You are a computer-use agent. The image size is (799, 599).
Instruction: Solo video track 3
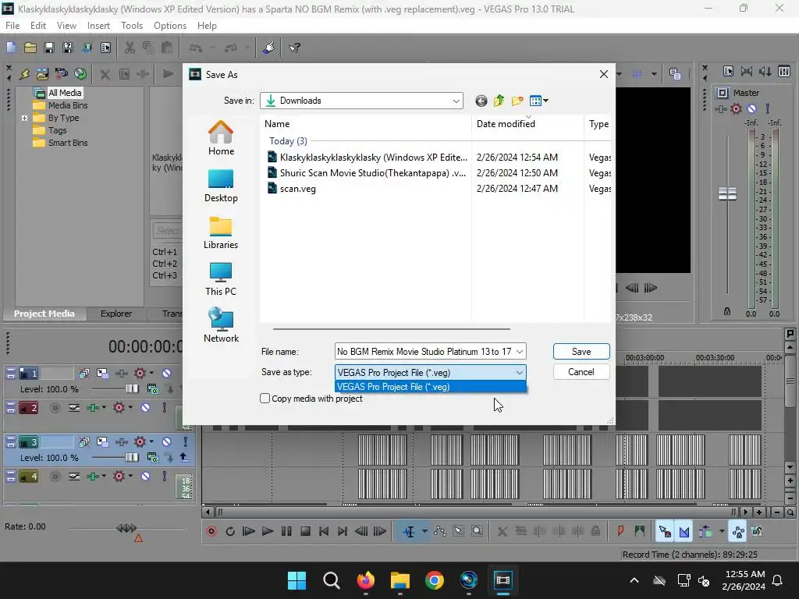point(186,441)
